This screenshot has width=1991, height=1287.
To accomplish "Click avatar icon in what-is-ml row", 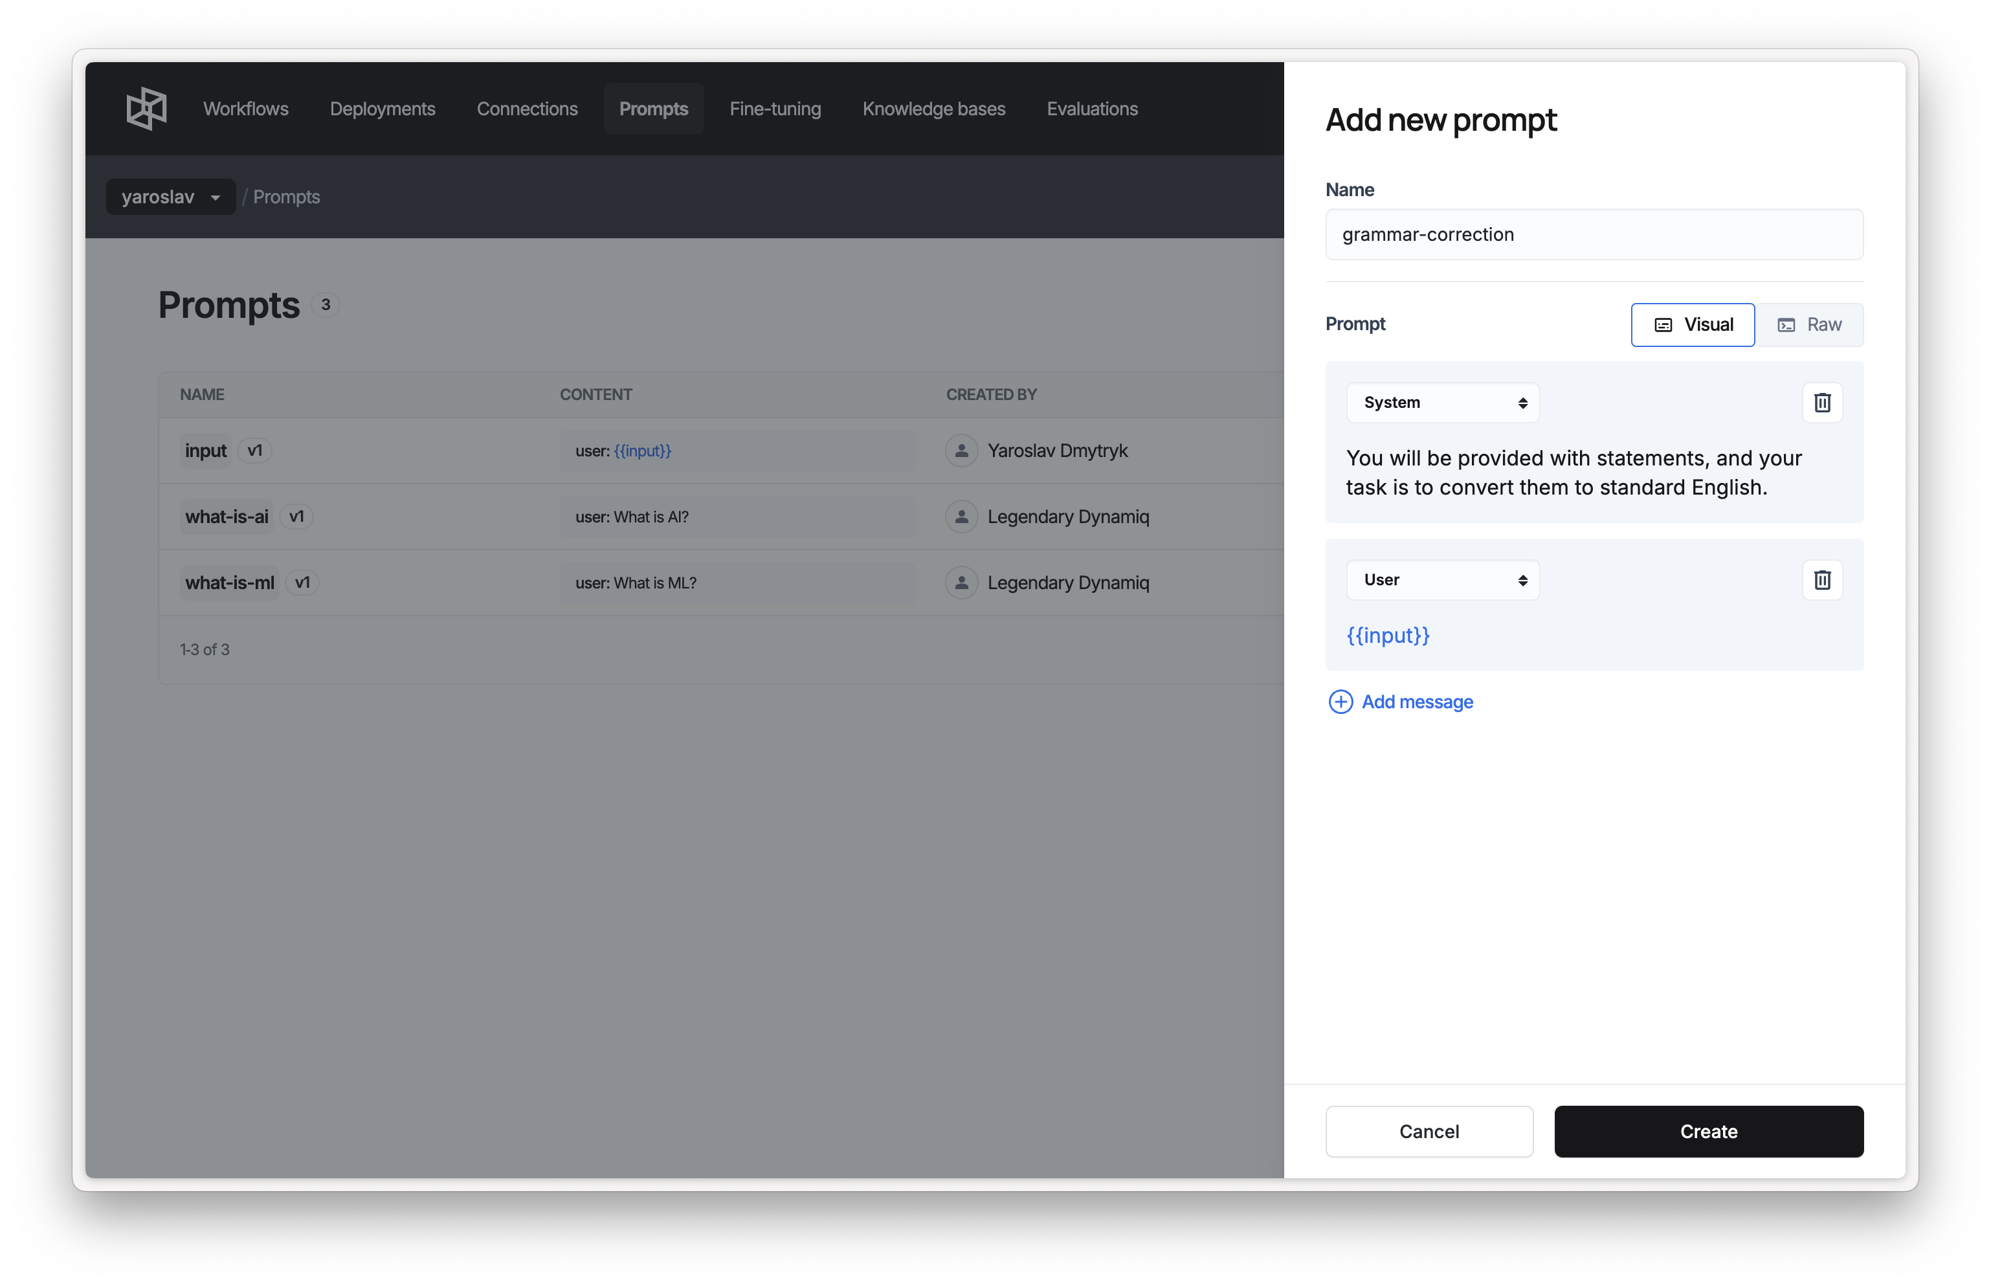I will [x=962, y=583].
